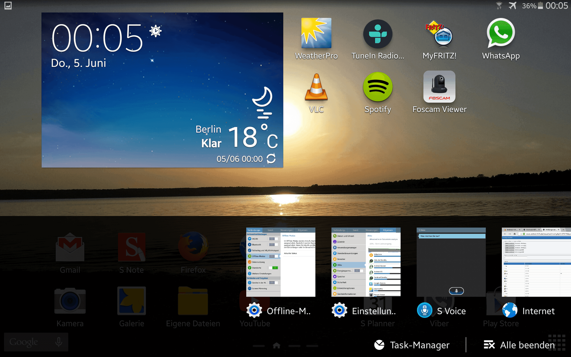Tap Berlin Klar weather text
This screenshot has height=357, width=571.
[x=209, y=136]
